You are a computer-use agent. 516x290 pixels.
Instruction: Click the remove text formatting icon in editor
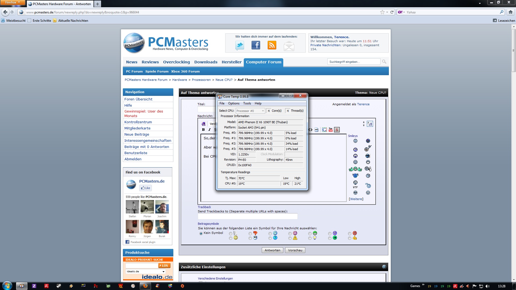click(203, 124)
